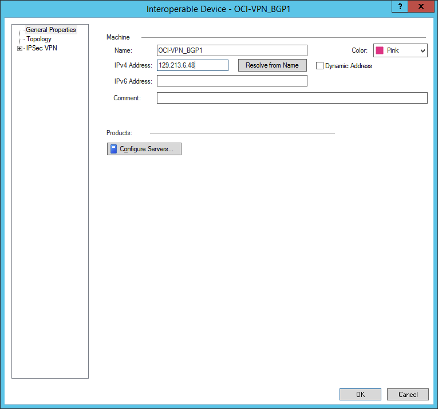This screenshot has height=409, width=438.
Task: Discard changes with the Cancel button
Action: click(408, 394)
